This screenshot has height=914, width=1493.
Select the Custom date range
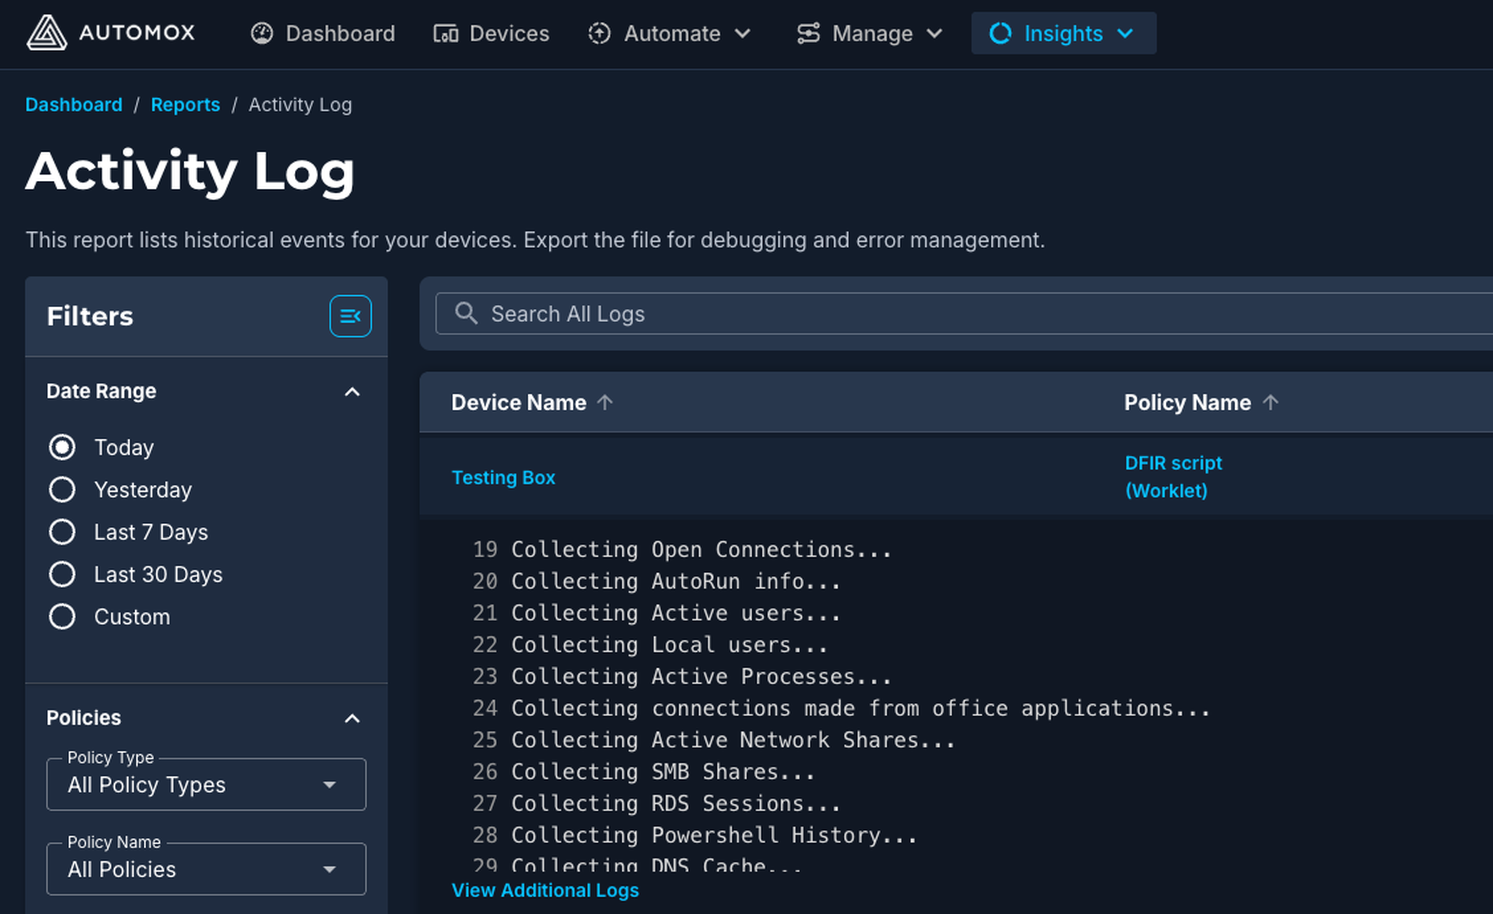(x=62, y=617)
